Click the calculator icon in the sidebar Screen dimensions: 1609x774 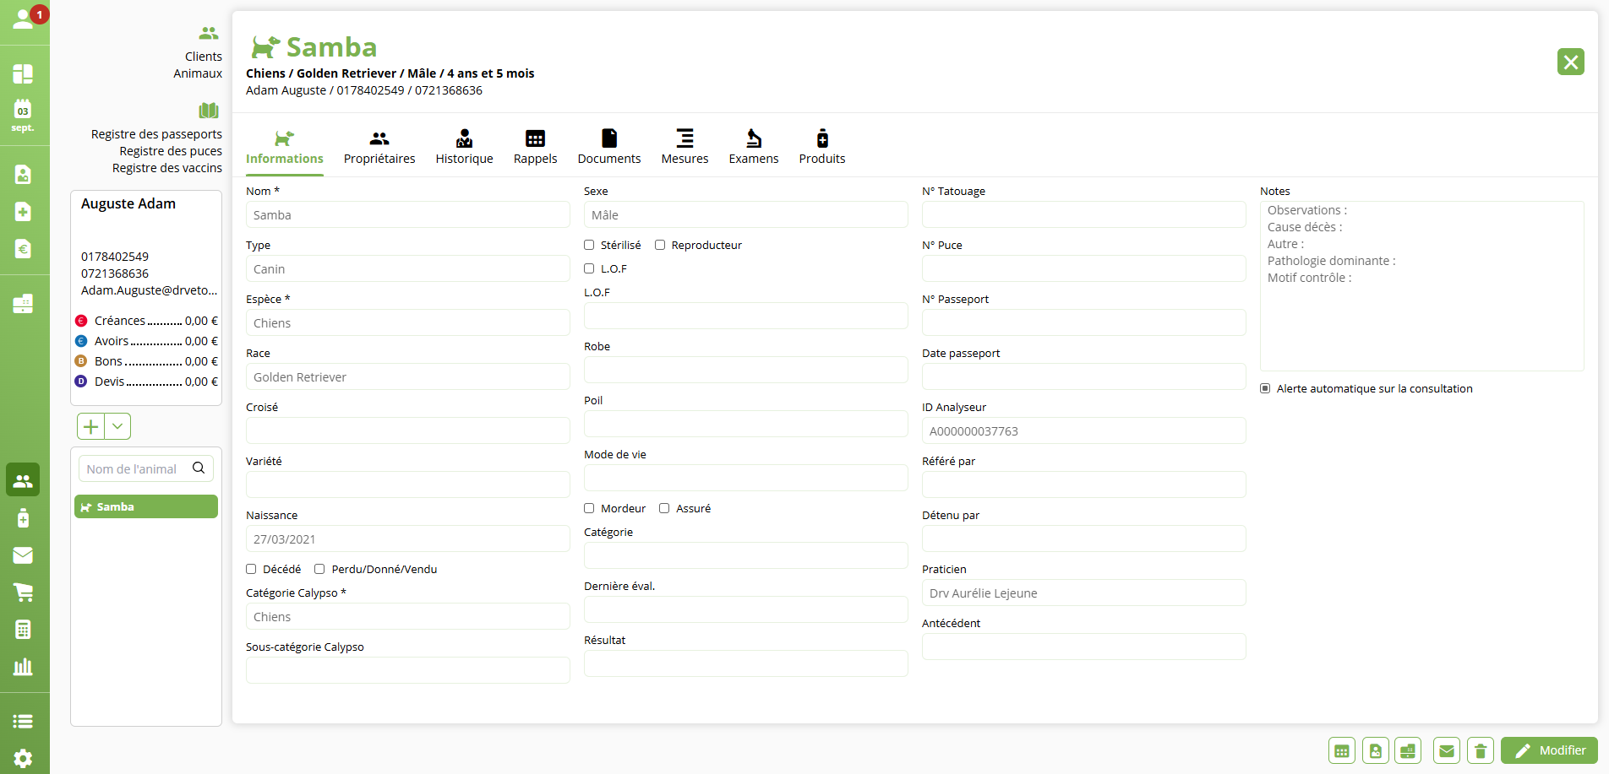[24, 630]
